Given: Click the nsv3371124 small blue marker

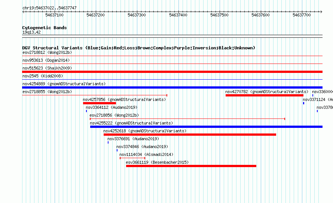Looking at the screenshot, I should (303, 103).
